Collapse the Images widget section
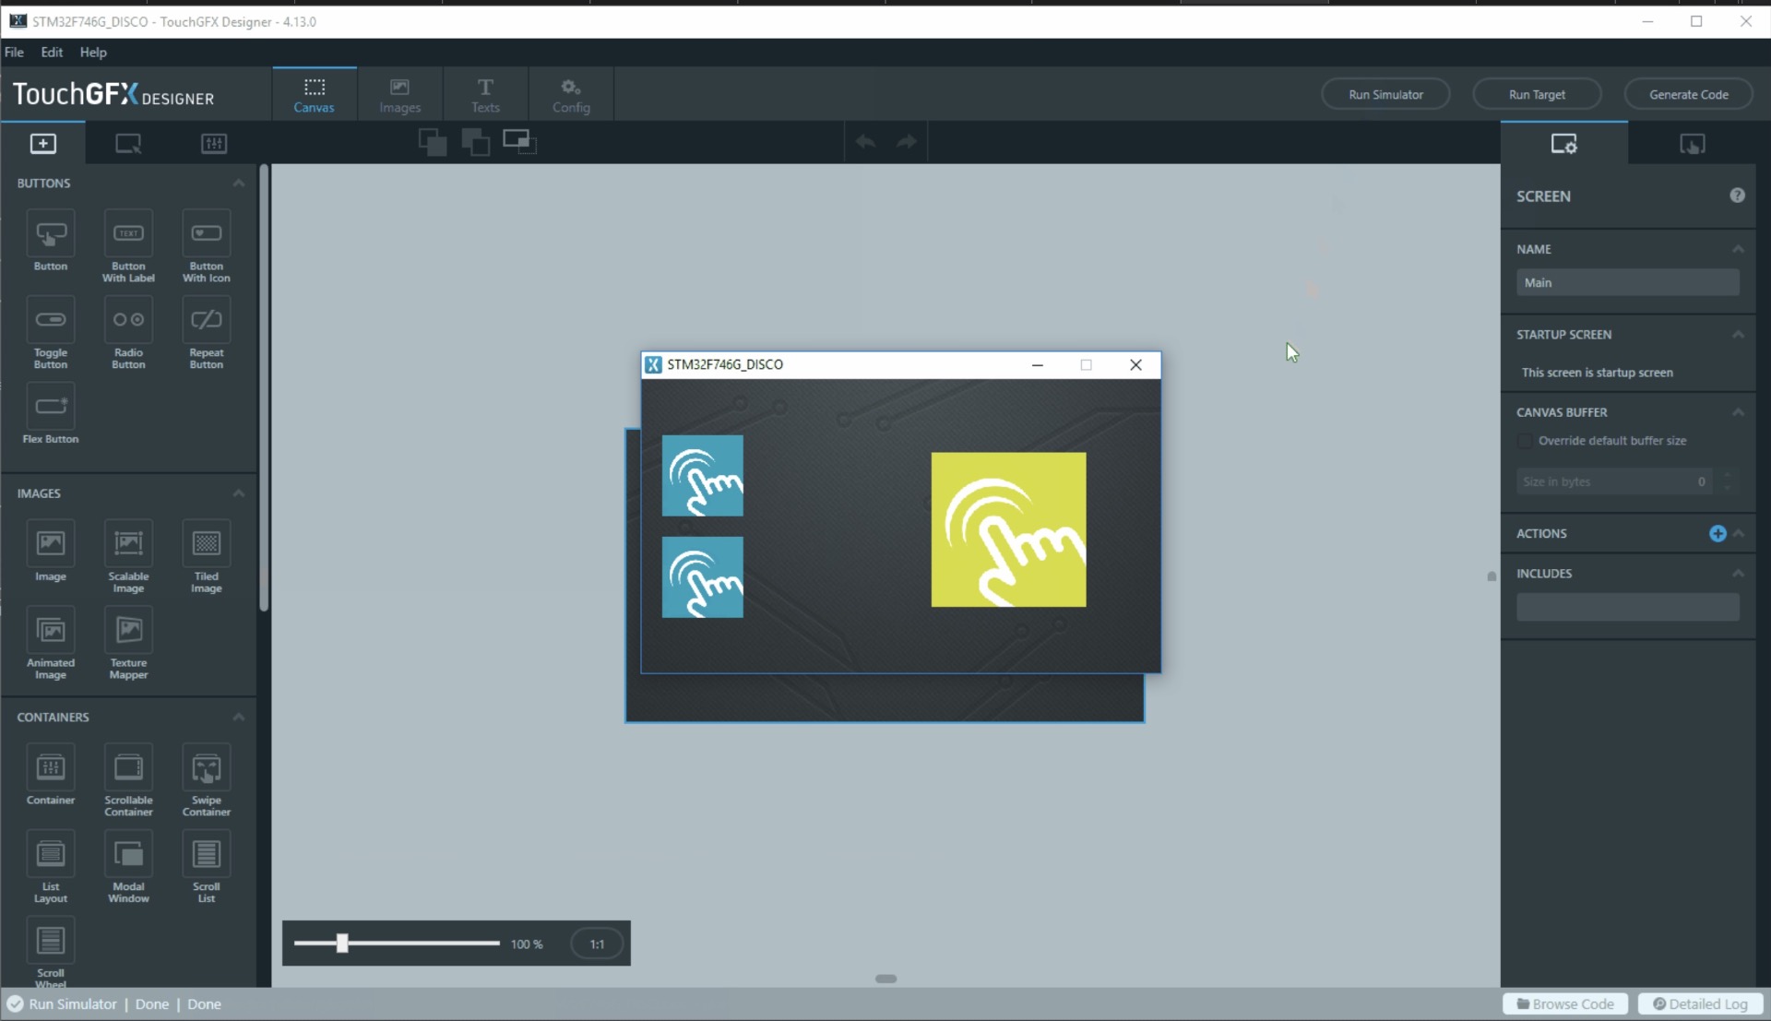This screenshot has height=1021, width=1771. coord(239,493)
